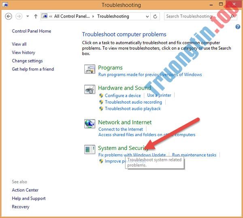243x218 pixels.
Task: Select Connect to the Internet
Action: click(121, 129)
